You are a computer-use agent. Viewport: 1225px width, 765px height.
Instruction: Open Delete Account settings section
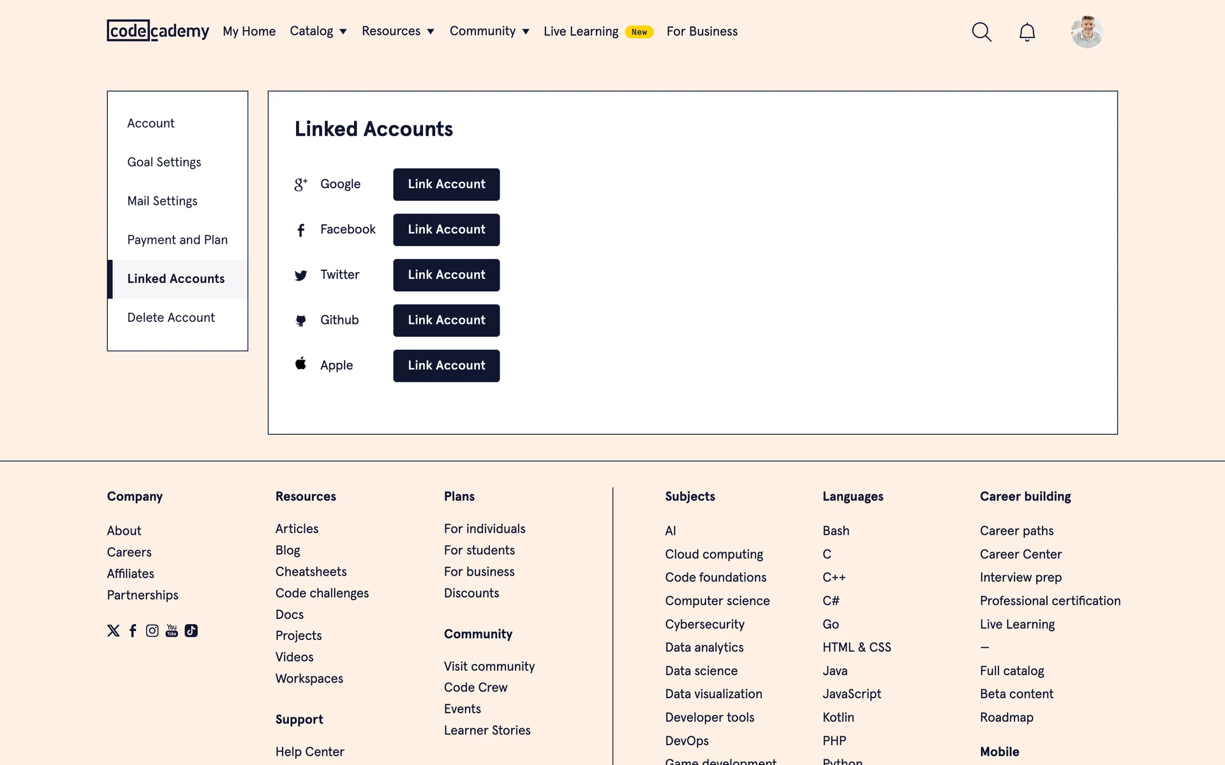(171, 317)
